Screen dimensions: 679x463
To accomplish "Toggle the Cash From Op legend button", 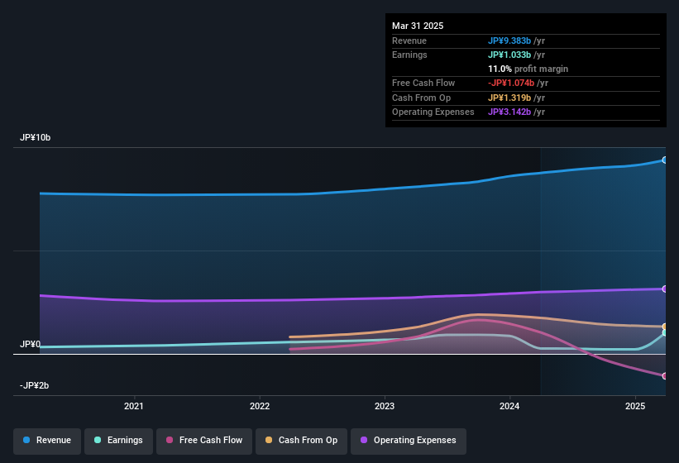I will 301,441.
